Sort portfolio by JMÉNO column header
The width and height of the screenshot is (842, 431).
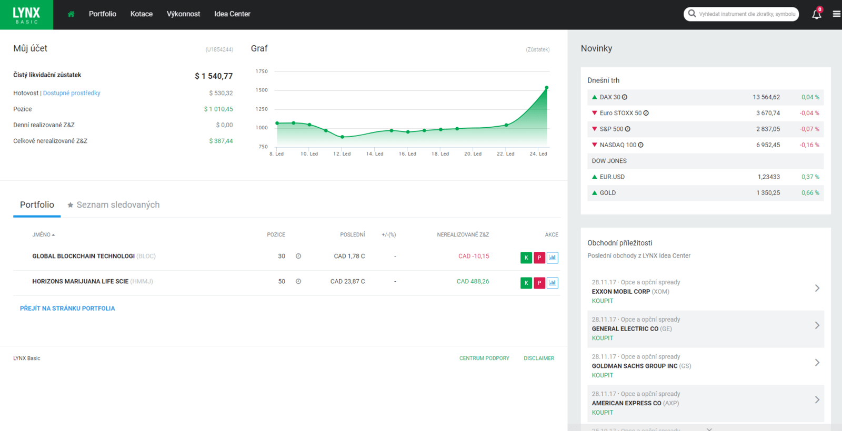pos(43,235)
